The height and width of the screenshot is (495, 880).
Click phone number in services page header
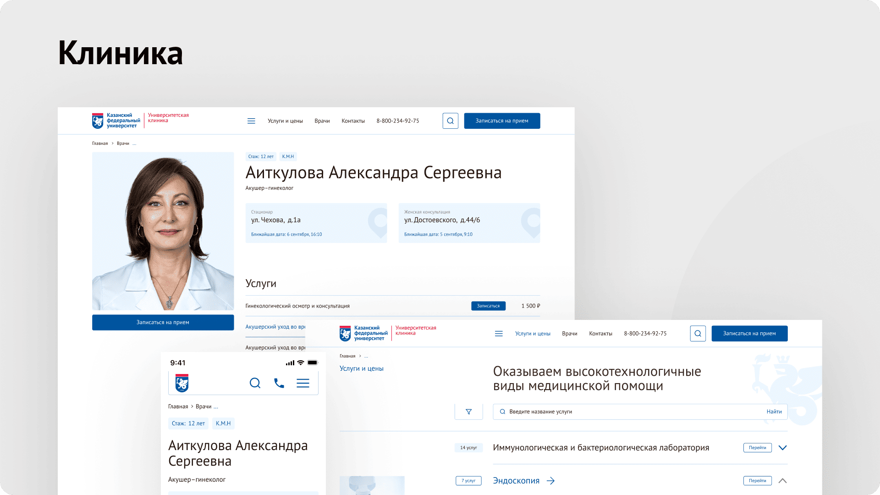pyautogui.click(x=645, y=334)
